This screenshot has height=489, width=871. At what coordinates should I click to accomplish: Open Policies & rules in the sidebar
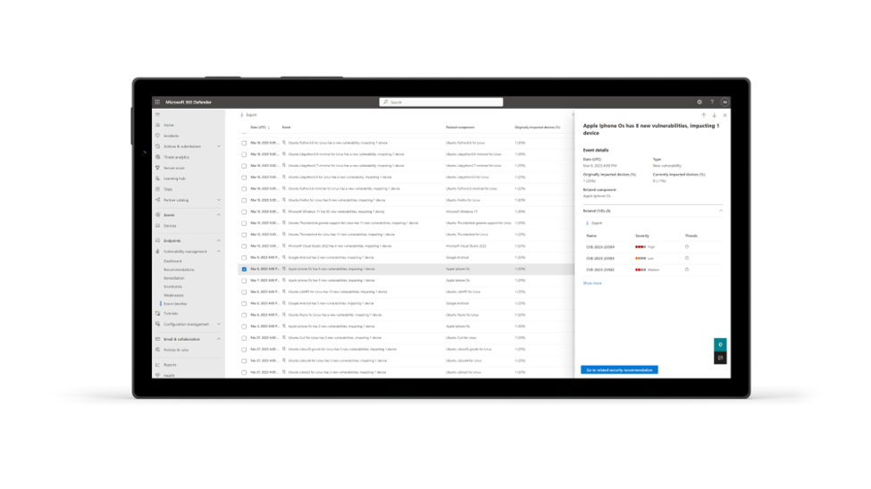tap(176, 350)
